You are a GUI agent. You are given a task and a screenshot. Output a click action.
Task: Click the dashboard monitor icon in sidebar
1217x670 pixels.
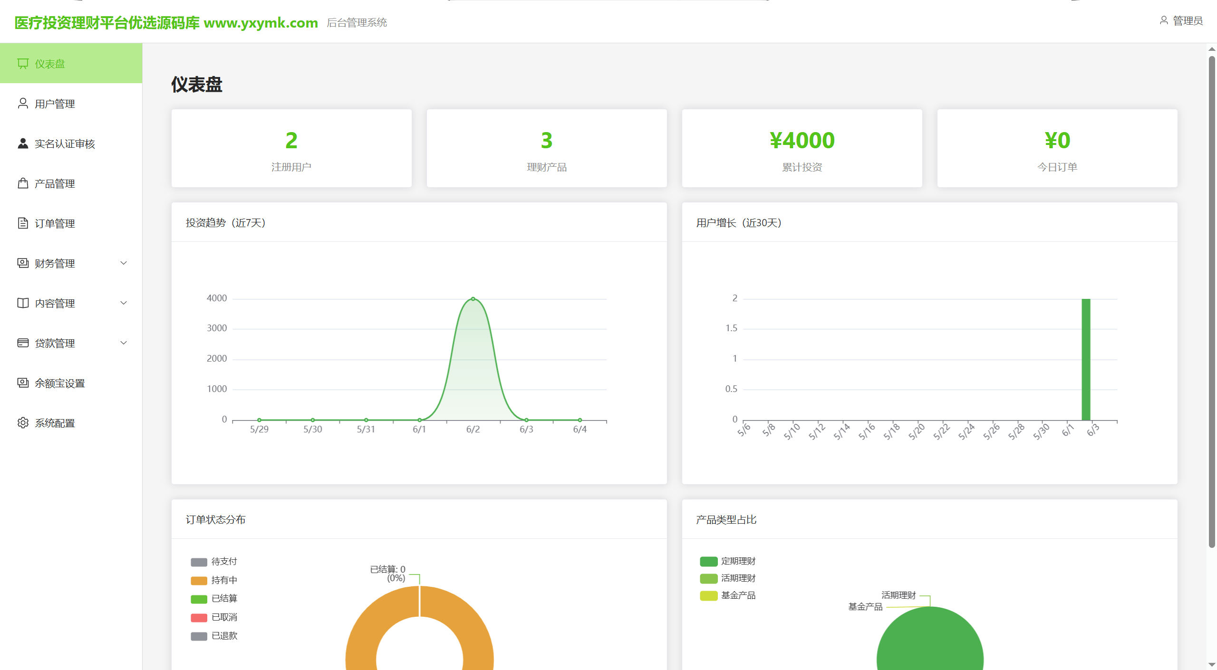pyautogui.click(x=23, y=64)
